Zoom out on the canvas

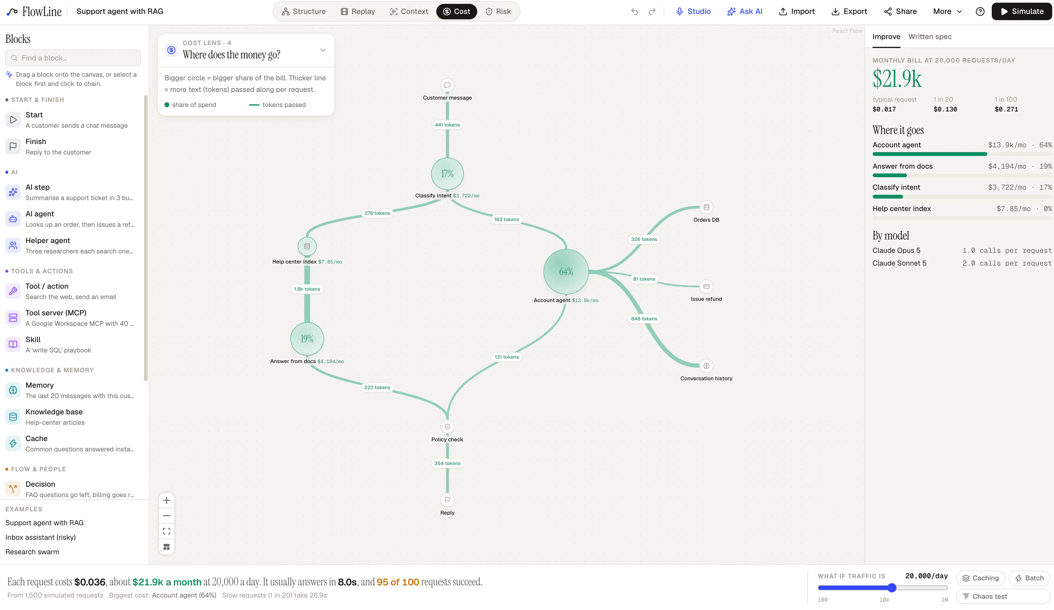(167, 516)
